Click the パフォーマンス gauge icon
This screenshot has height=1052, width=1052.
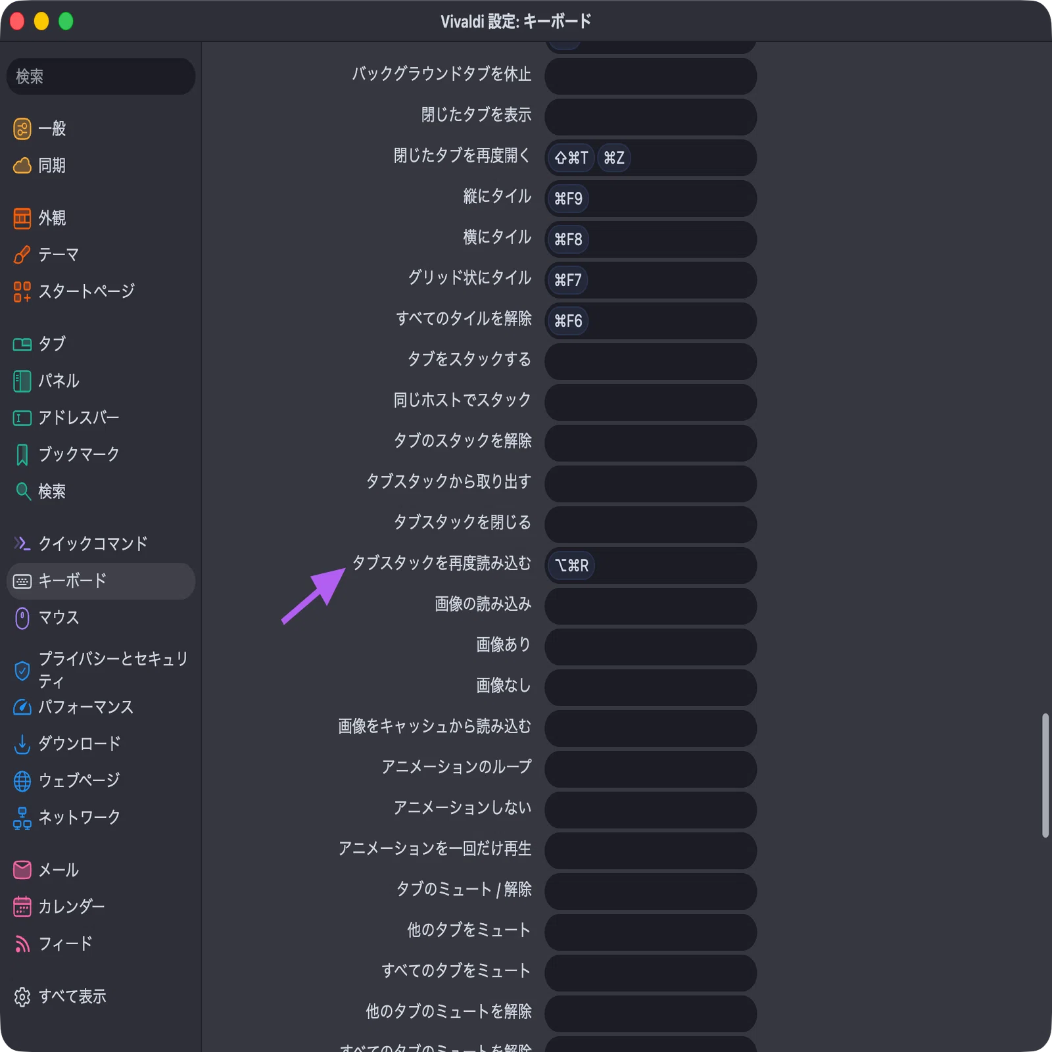click(x=22, y=707)
